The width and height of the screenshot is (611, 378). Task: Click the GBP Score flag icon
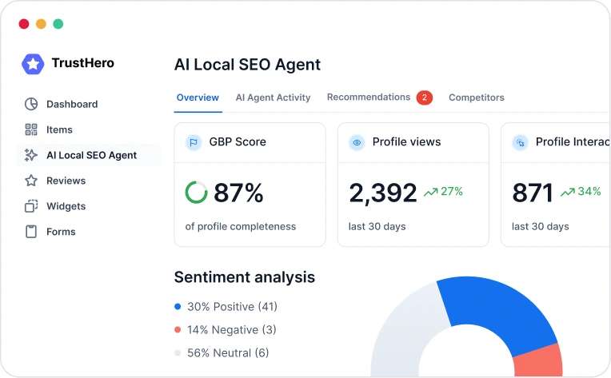[x=194, y=142]
